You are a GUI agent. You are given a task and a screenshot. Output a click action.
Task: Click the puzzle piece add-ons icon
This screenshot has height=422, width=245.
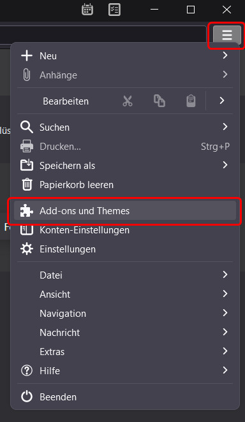[x=27, y=211]
